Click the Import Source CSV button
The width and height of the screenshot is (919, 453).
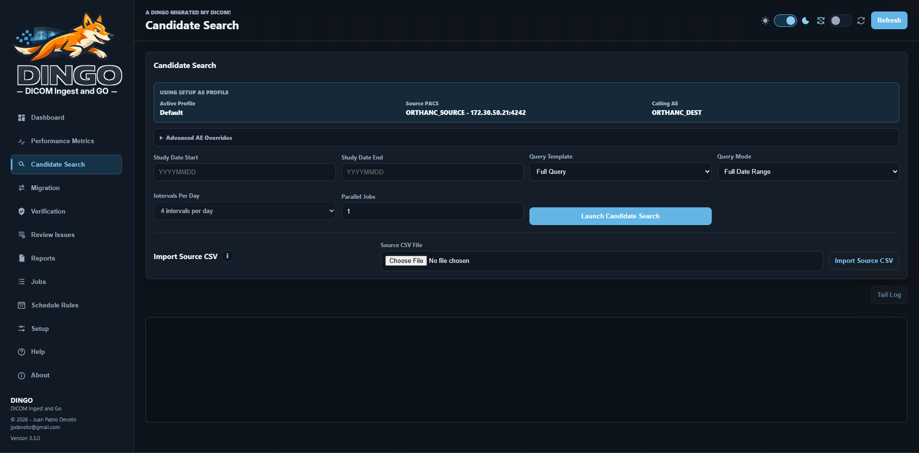[x=864, y=261]
